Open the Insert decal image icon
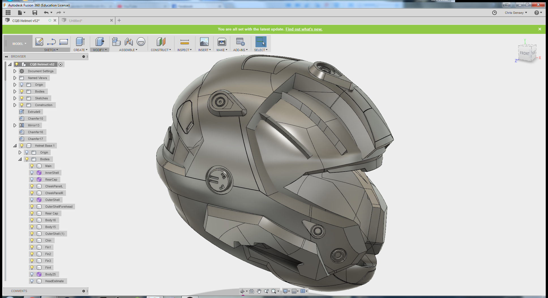The image size is (548, 298). tap(204, 42)
